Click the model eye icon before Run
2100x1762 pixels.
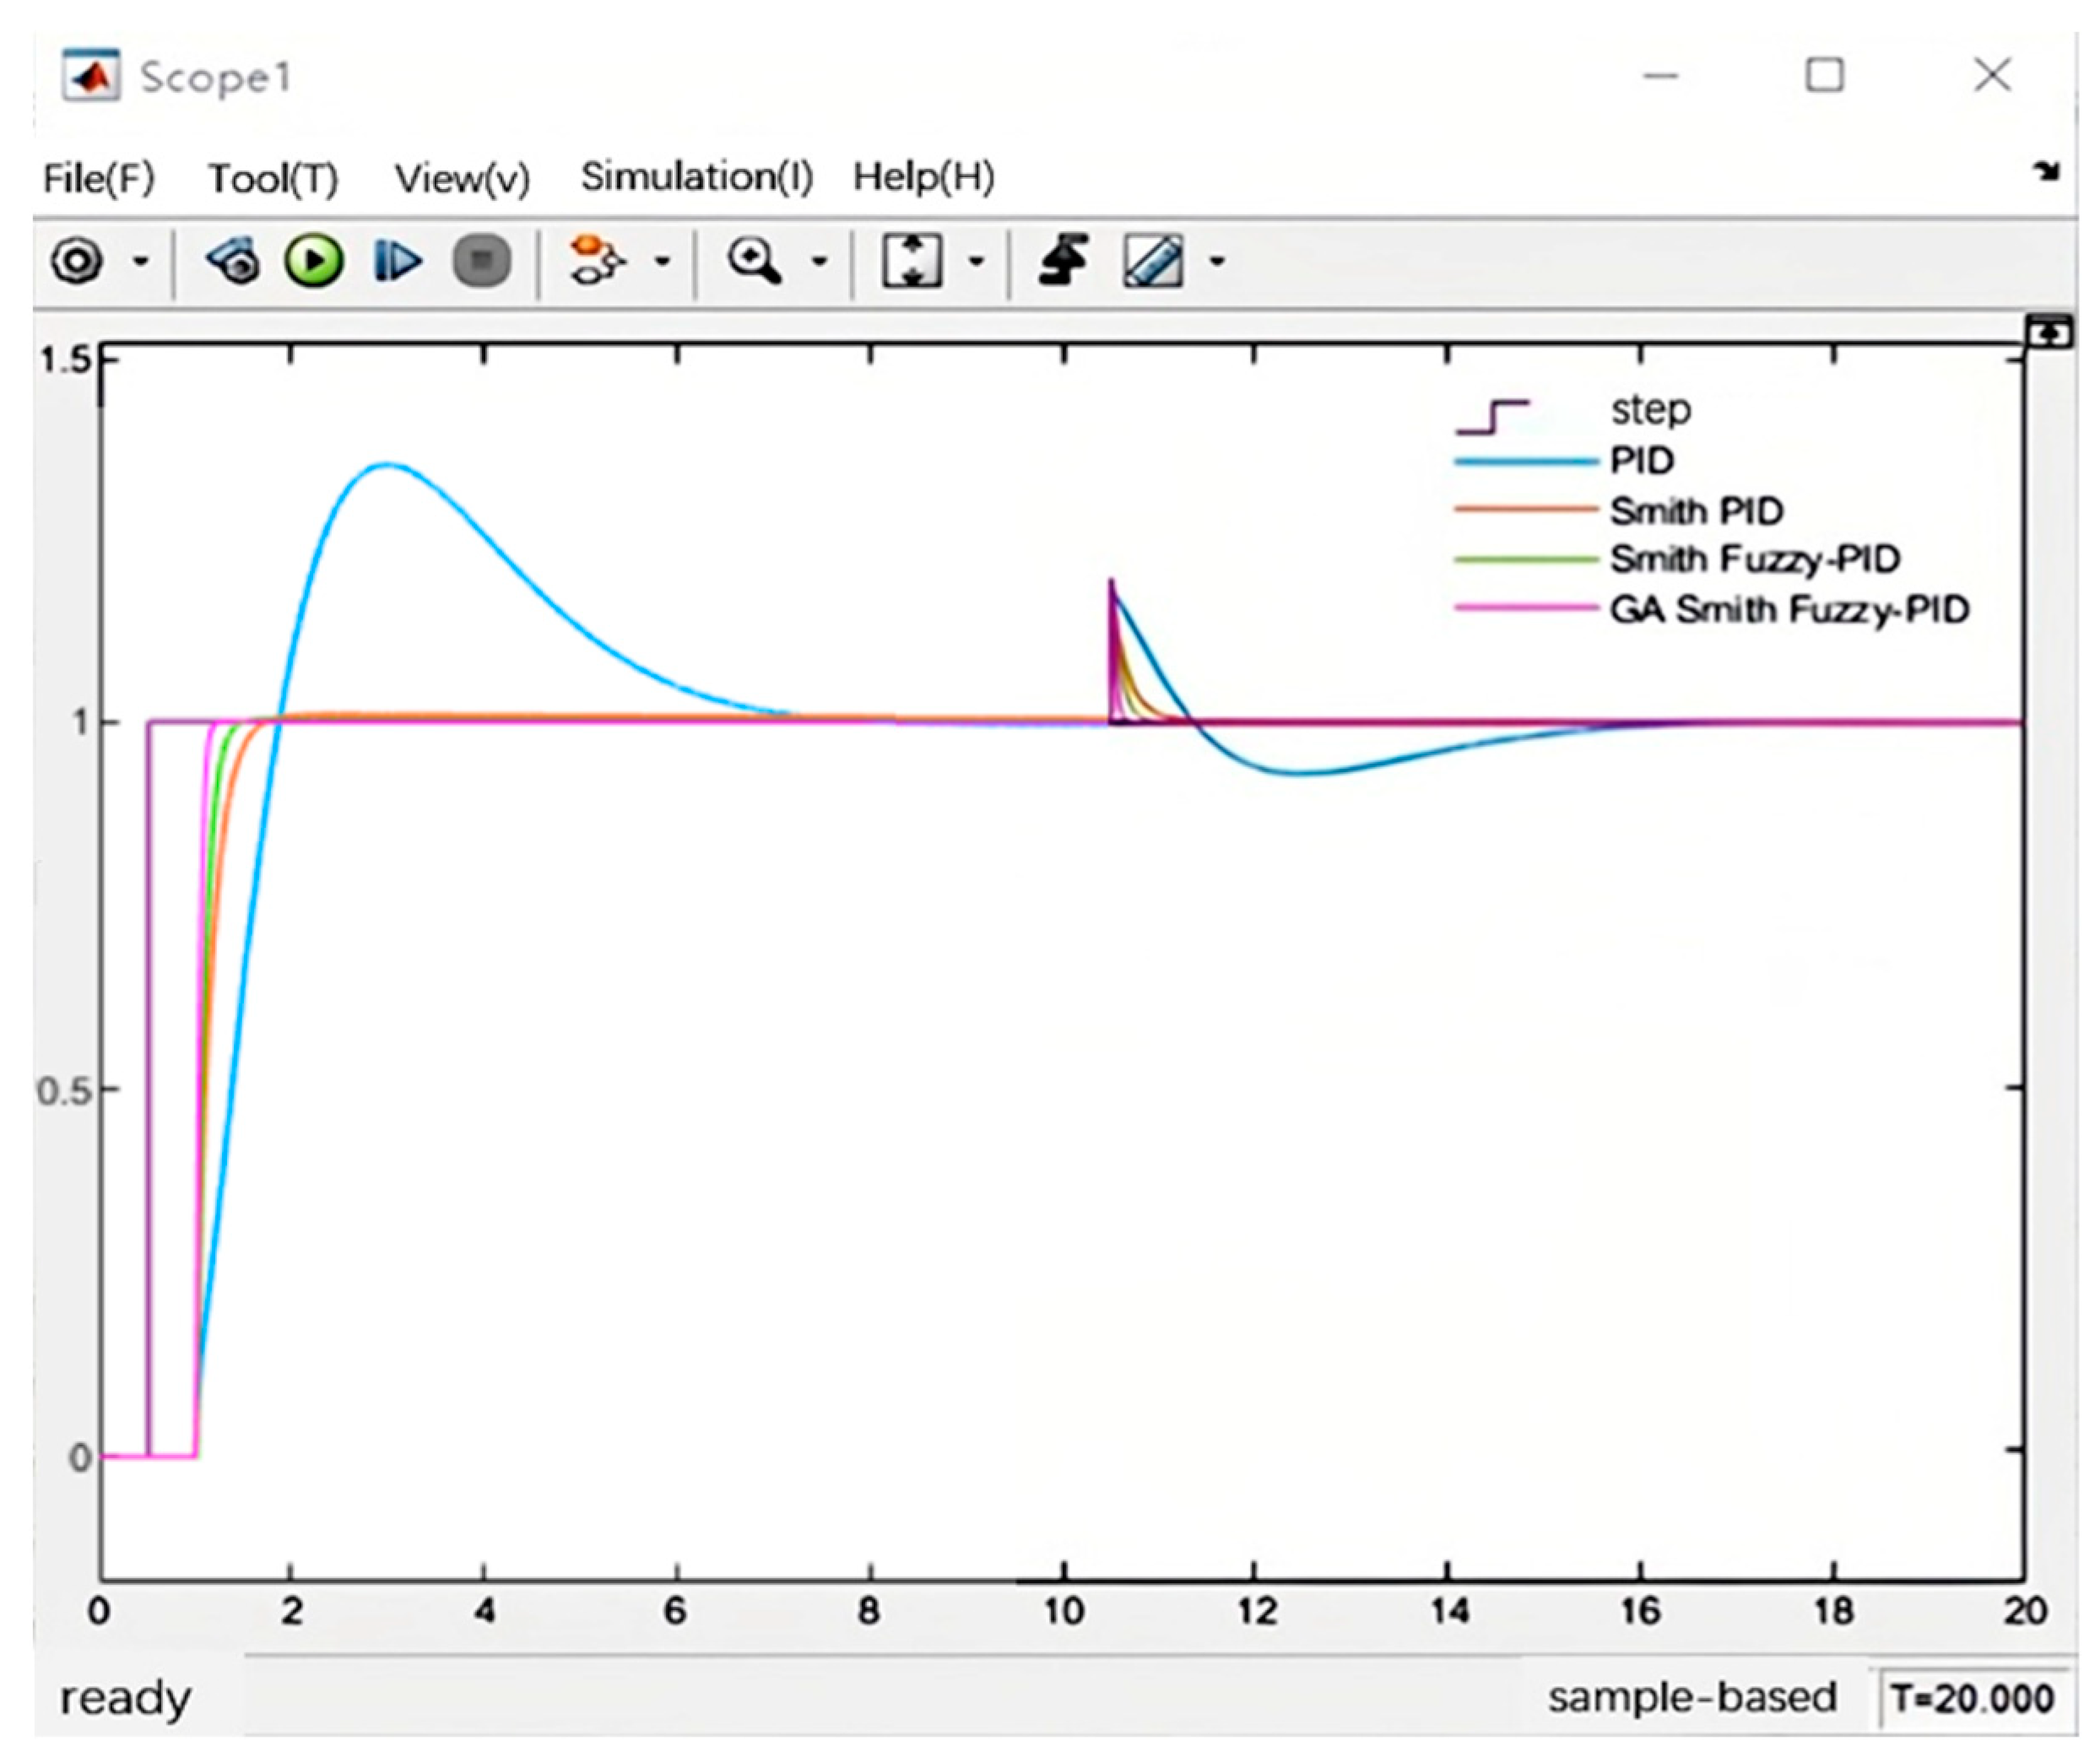point(234,262)
